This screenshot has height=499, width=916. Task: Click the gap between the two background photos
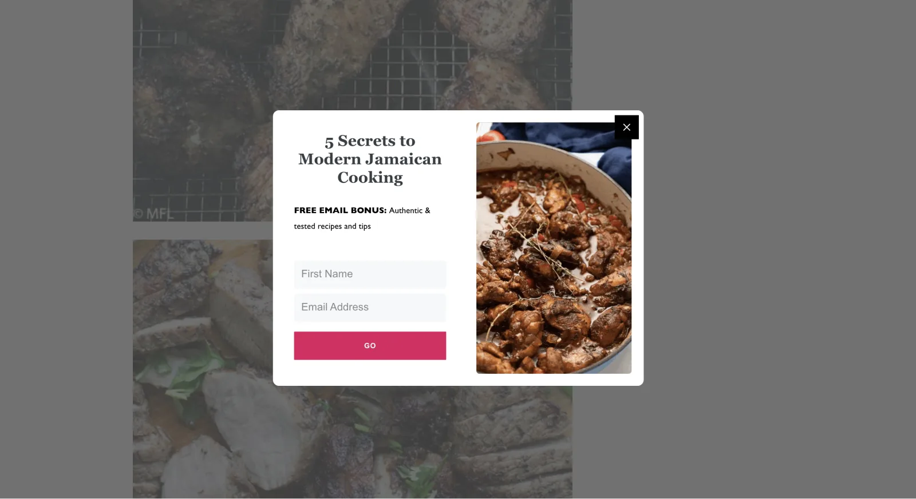203,230
